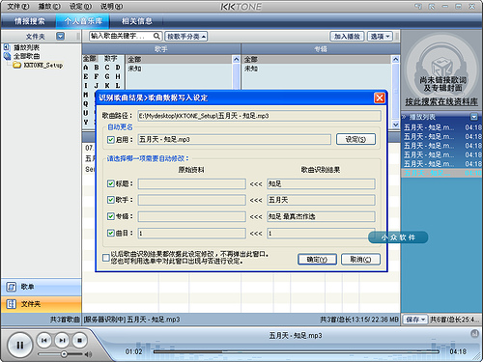
Task: Filter artists by letter K
Action: pos(107,86)
